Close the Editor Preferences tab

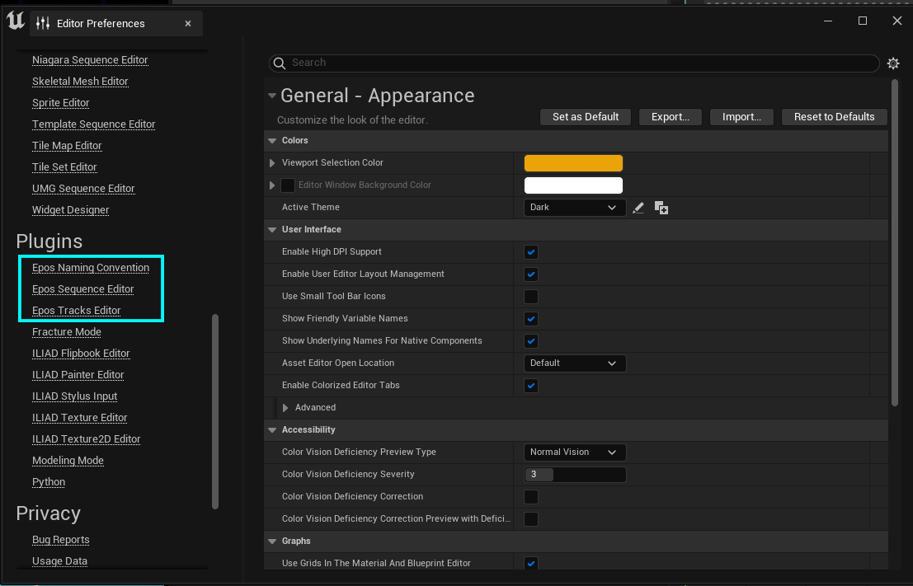click(x=187, y=23)
